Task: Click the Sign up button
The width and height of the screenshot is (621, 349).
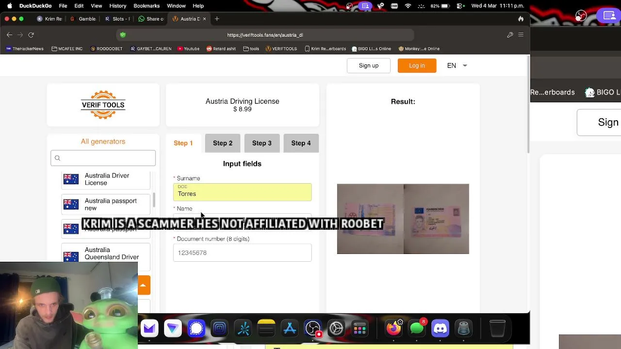Action: tap(369, 65)
